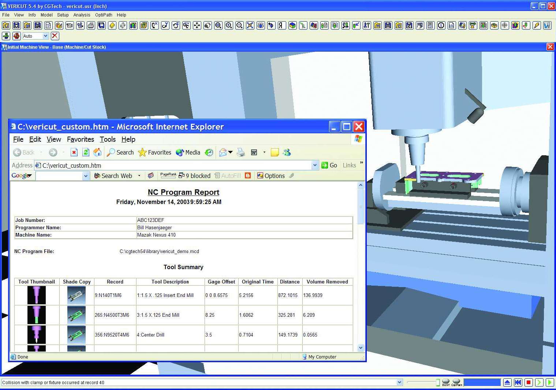556x390 pixels.
Task: Expand the Google search box dropdown
Action: pos(86,176)
